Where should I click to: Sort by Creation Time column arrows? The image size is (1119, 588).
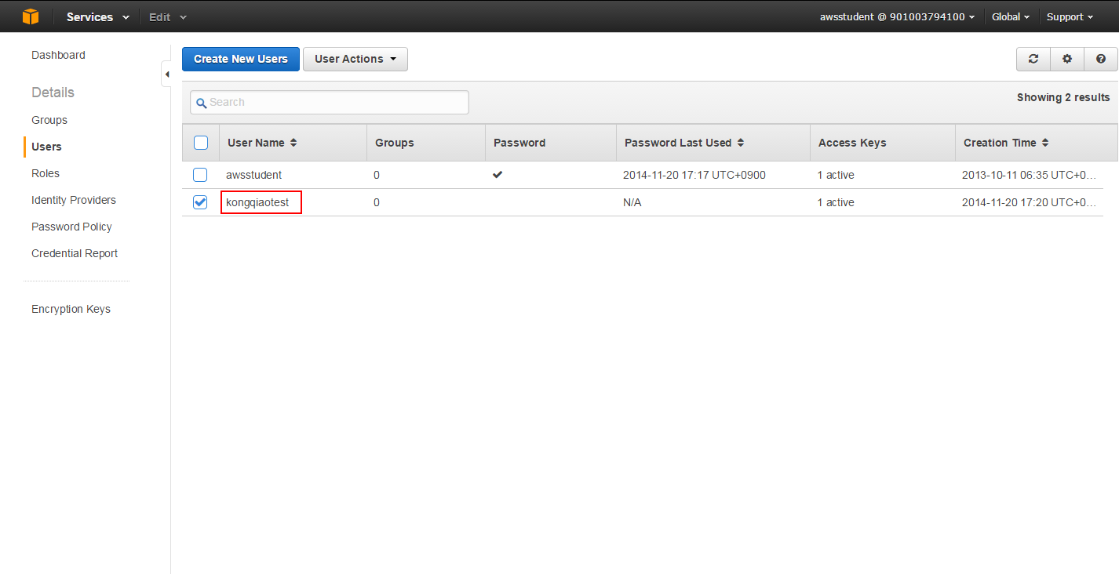coord(1045,143)
